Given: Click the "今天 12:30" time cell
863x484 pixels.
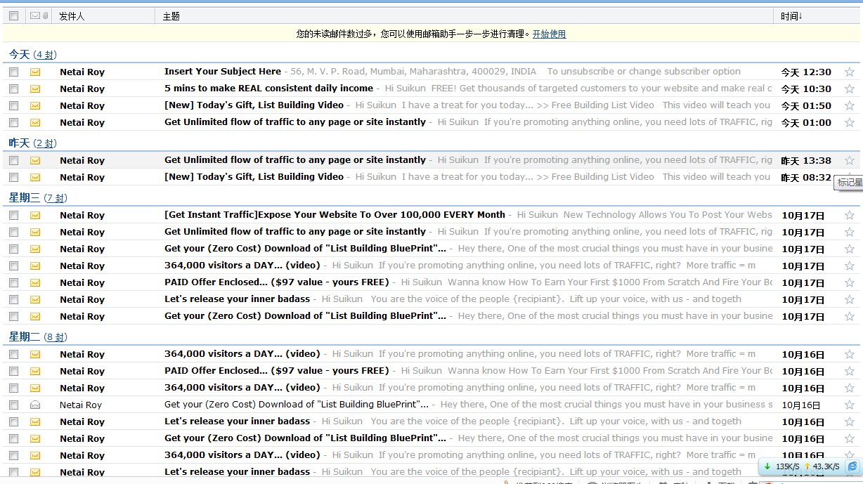Looking at the screenshot, I should point(806,72).
